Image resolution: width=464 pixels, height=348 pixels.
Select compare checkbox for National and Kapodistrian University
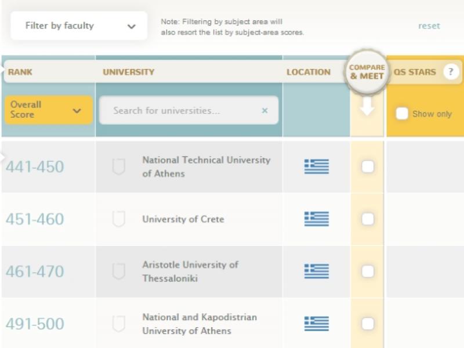tap(367, 324)
